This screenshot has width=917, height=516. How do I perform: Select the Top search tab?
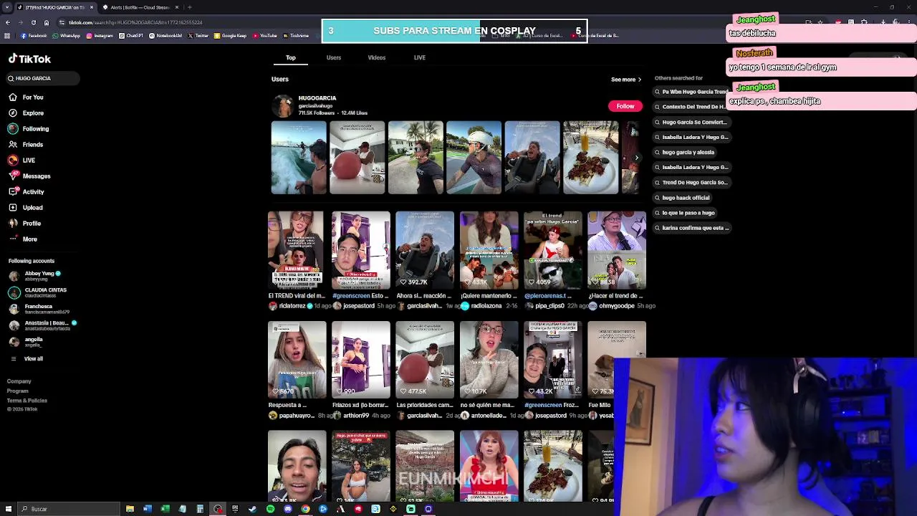tap(291, 57)
